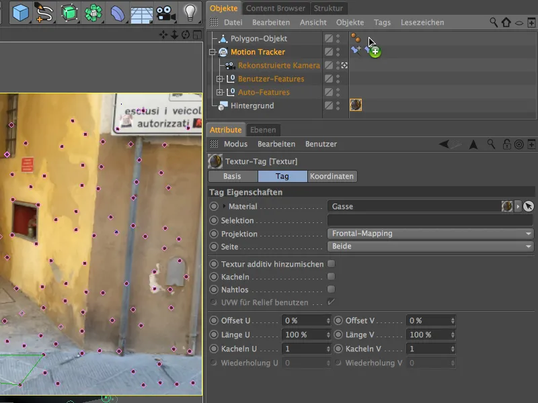Click the material picker arrow icon
Viewport: 538px width, 403px height.
pos(529,206)
